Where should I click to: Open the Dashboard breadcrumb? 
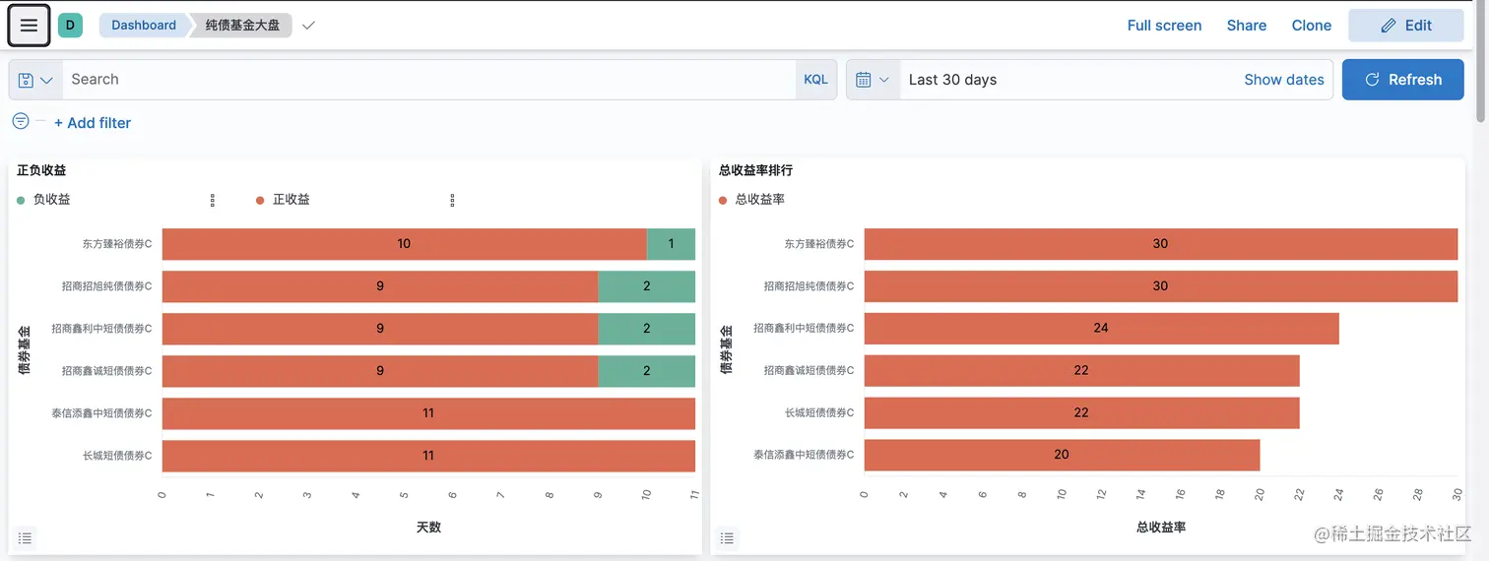pos(143,26)
